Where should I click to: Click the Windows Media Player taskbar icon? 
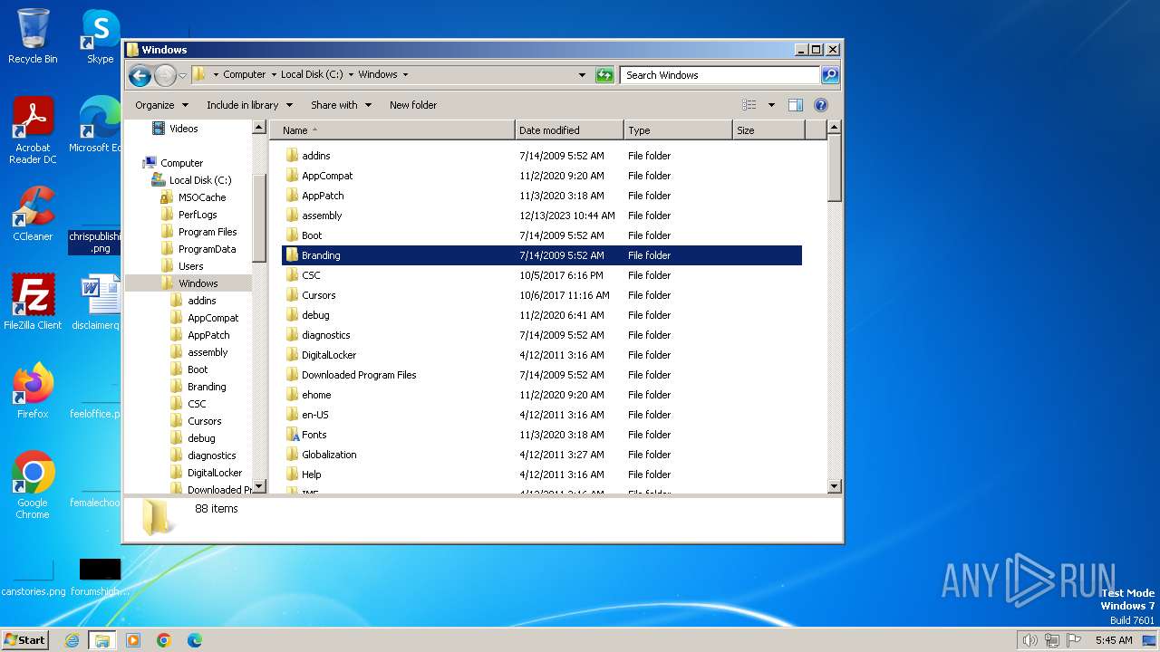133,640
